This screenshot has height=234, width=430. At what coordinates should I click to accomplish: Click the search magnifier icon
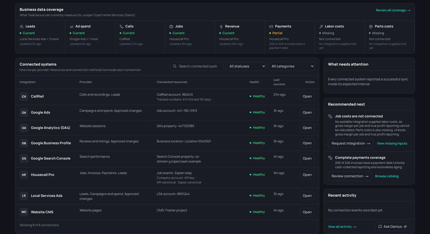coord(175,66)
